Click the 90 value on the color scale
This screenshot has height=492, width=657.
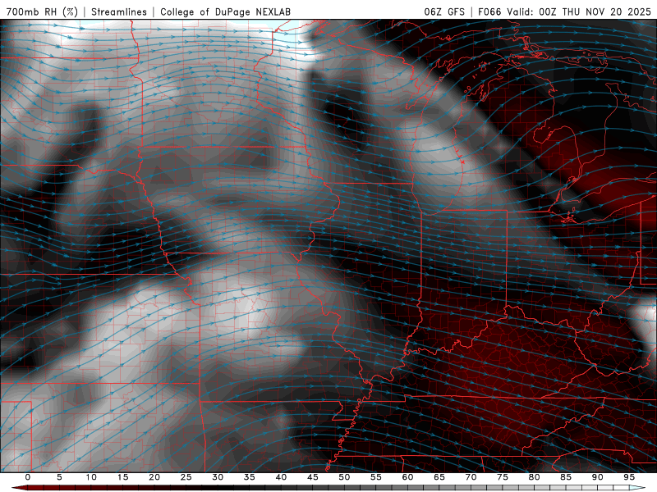click(598, 477)
